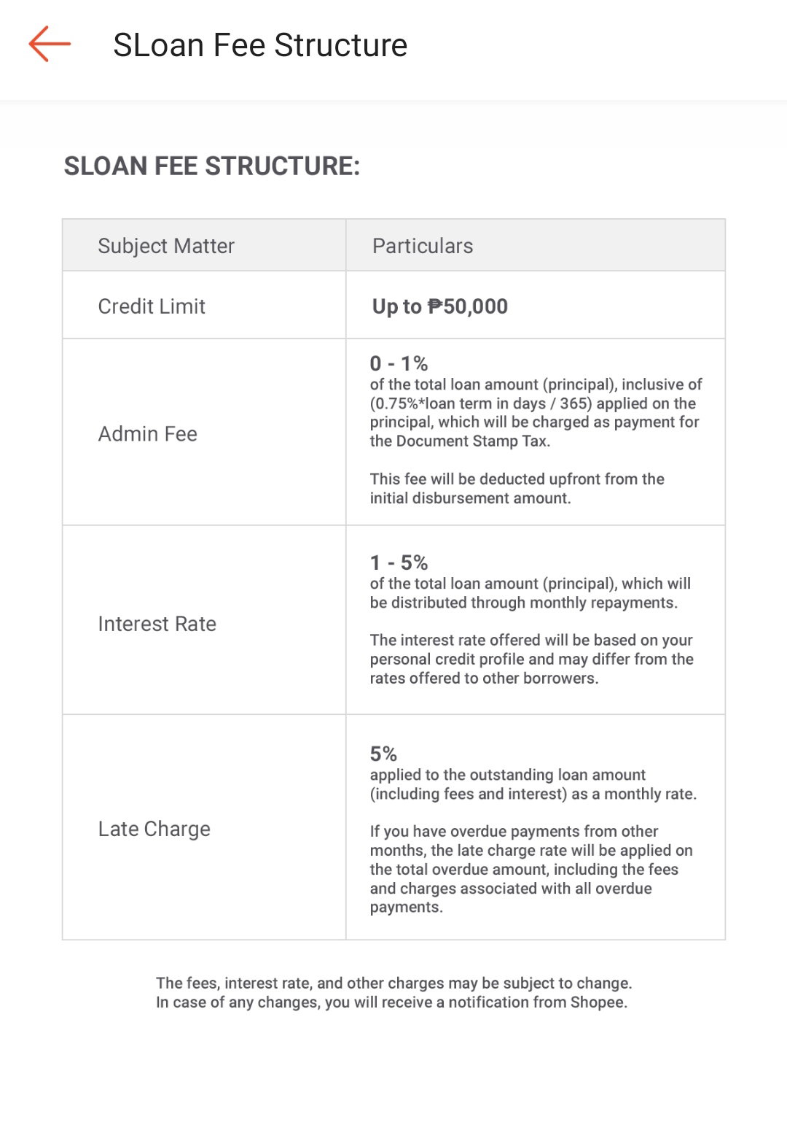Click the 5% late charge rate
The width and height of the screenshot is (787, 1133).
coord(383,754)
